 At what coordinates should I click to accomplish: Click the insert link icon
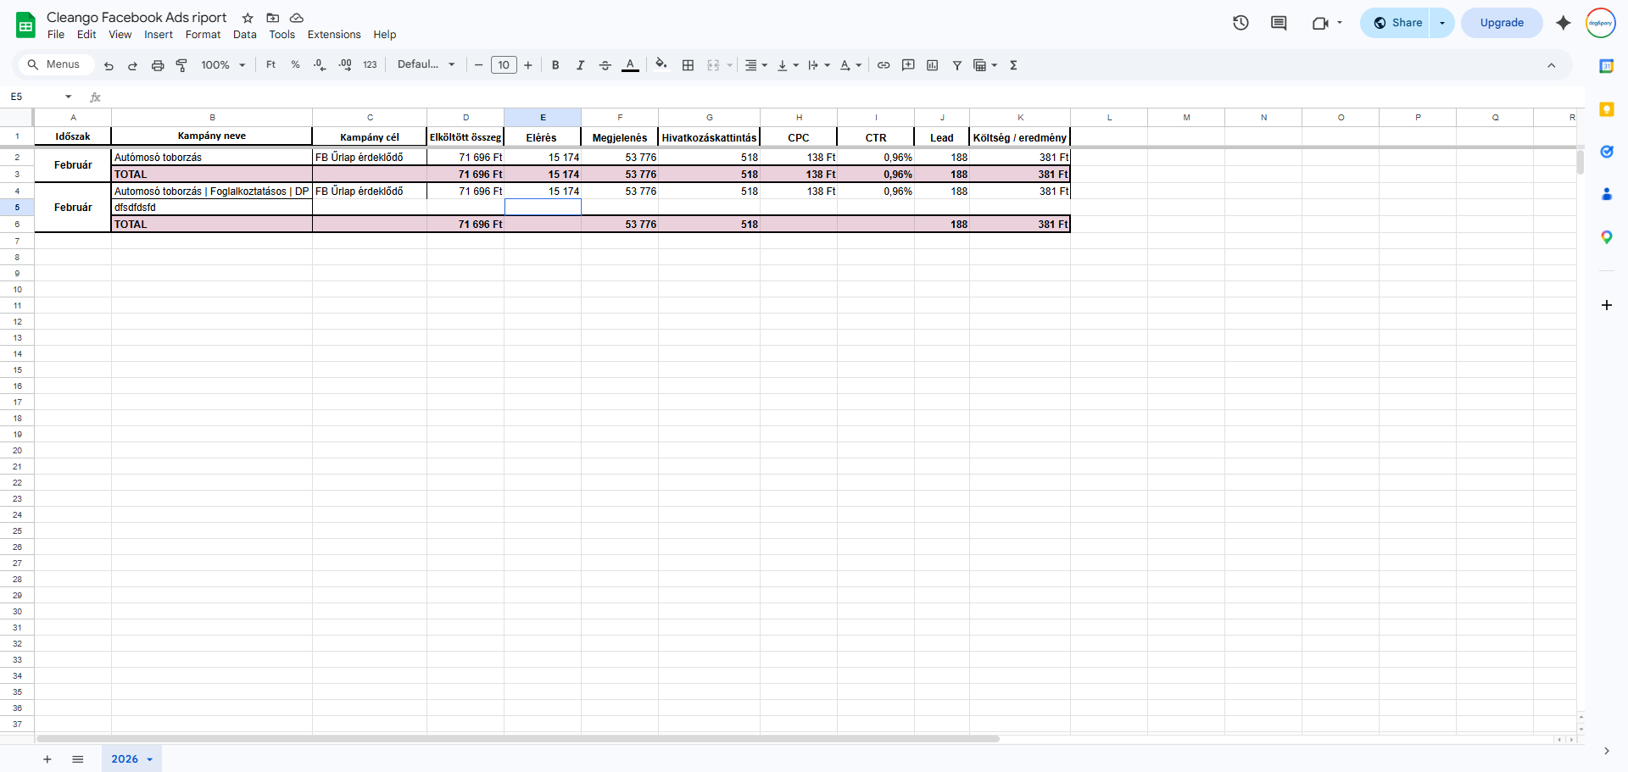(x=884, y=65)
